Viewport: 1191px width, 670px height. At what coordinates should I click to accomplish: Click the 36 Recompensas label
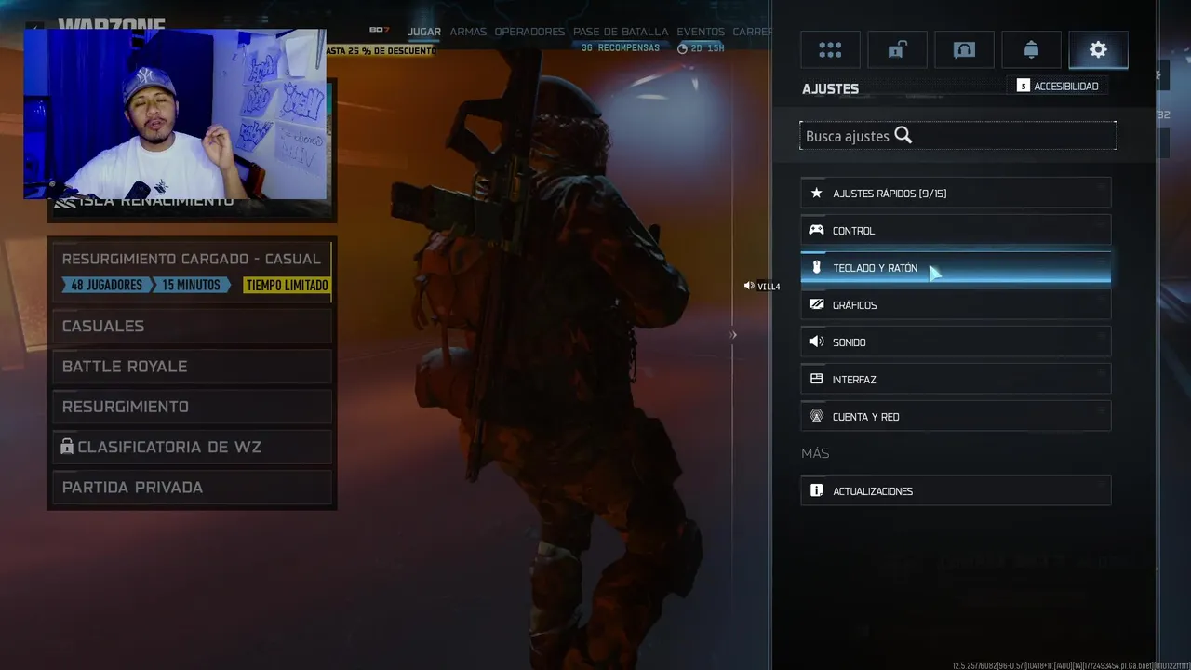620,48
